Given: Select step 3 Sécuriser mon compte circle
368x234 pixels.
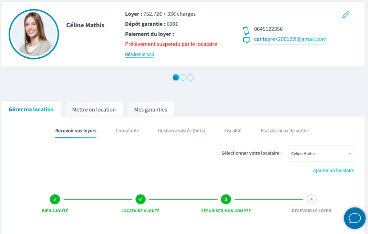Looking at the screenshot, I should (x=226, y=199).
